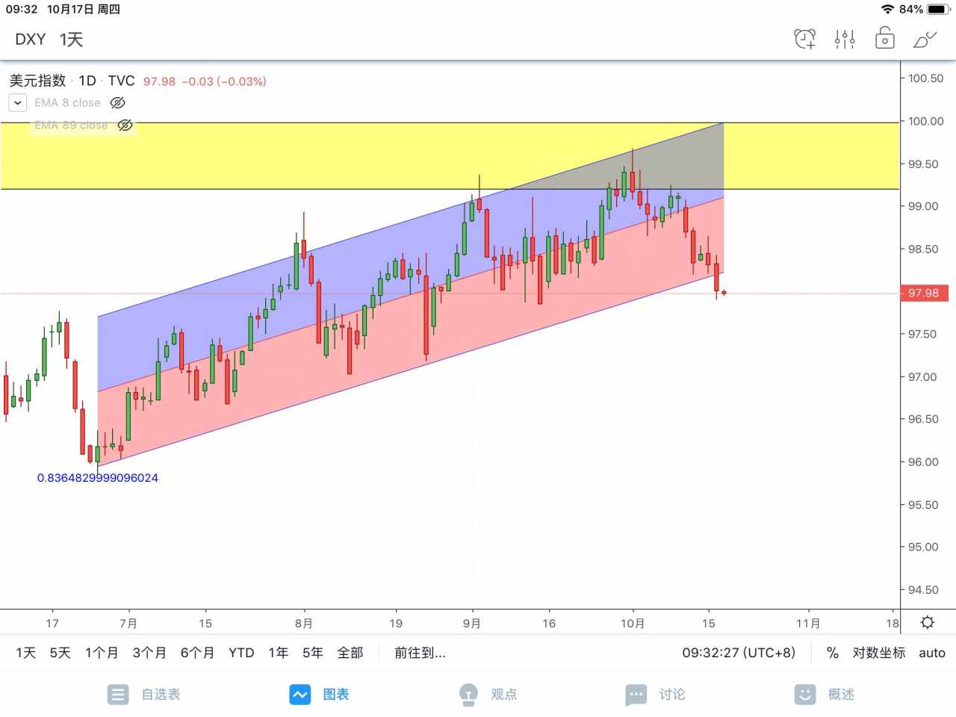The image size is (956, 717).
Task: Tap the 讨论 chat bubble icon
Action: point(636,695)
